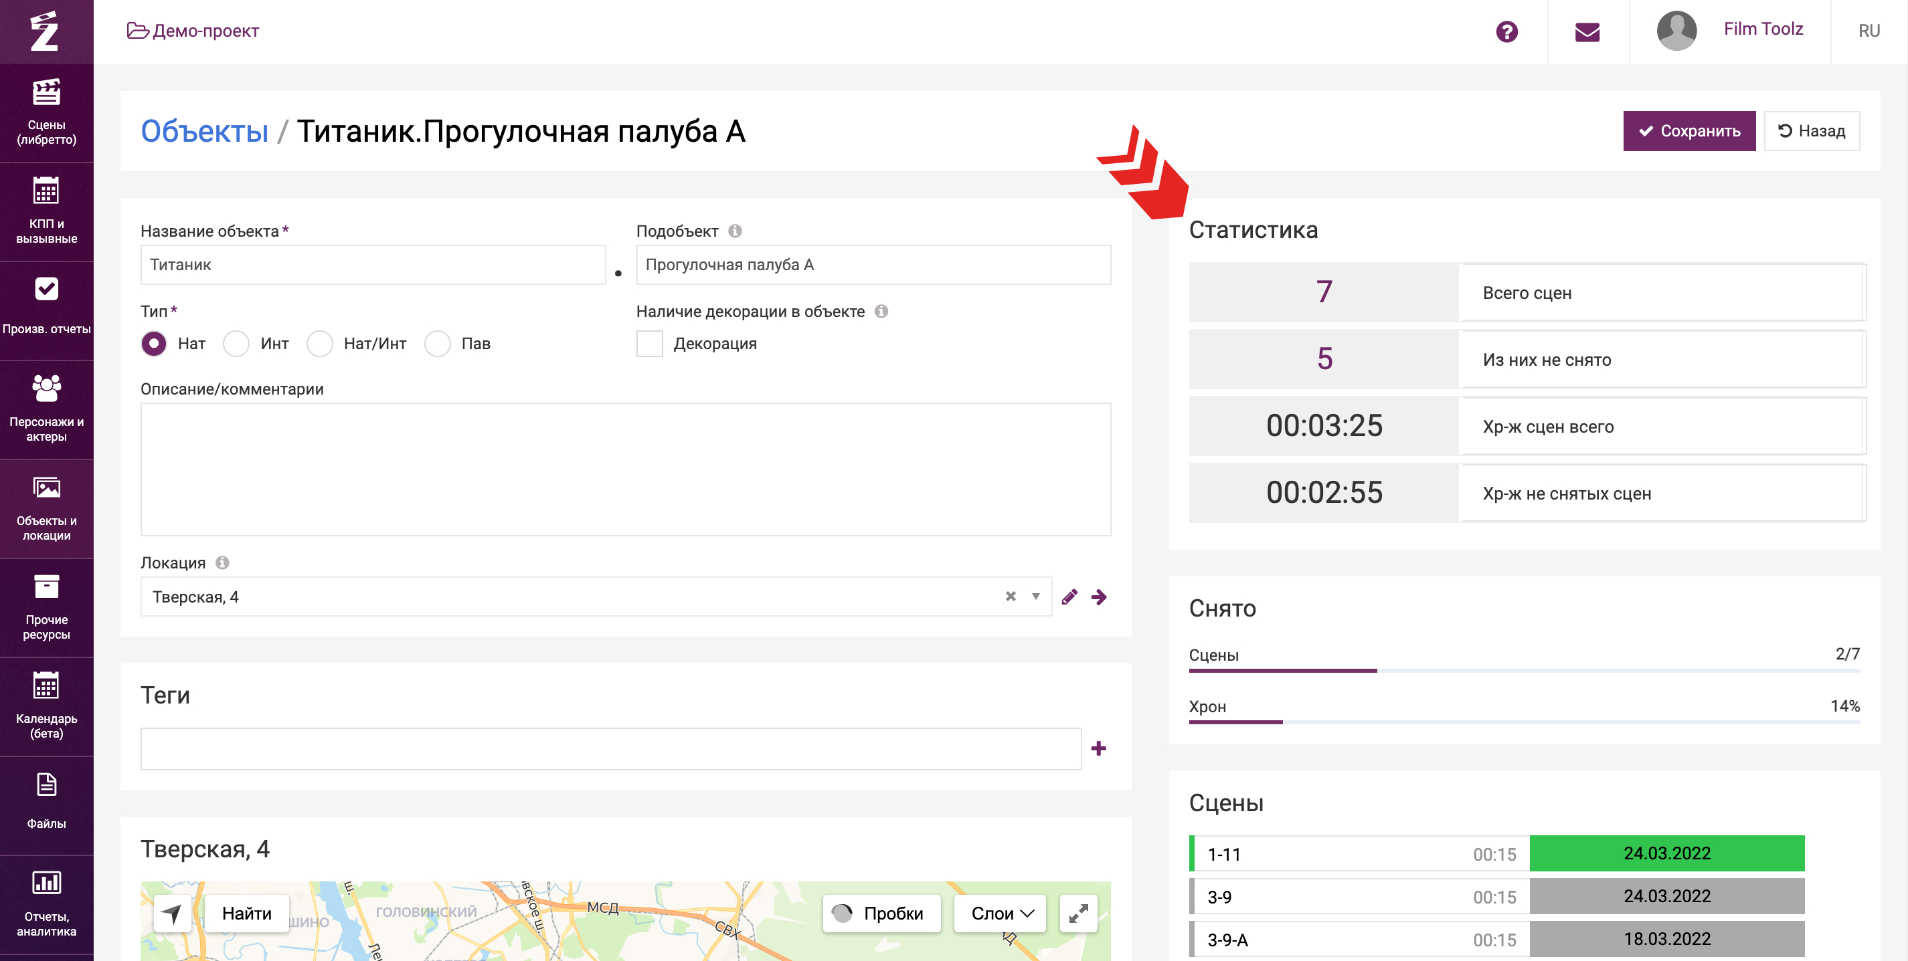Add a tag with plus icon
The height and width of the screenshot is (961, 1908).
1098,748
